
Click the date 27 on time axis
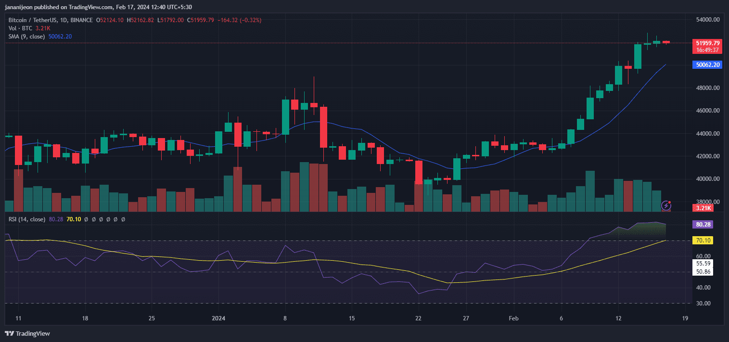pos(466,318)
